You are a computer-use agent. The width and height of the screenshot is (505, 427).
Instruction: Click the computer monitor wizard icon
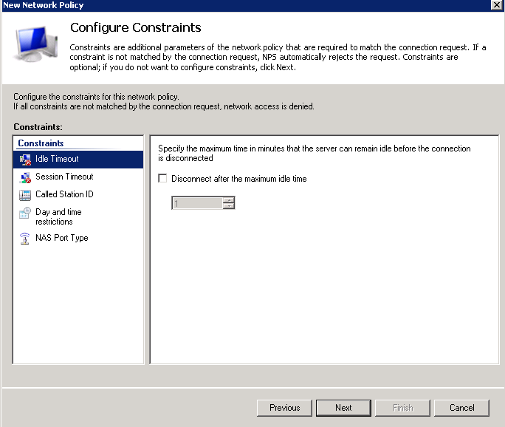pos(35,44)
